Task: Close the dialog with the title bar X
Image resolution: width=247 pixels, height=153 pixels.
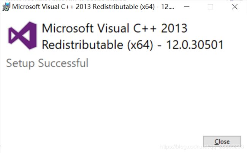Action: point(235,7)
